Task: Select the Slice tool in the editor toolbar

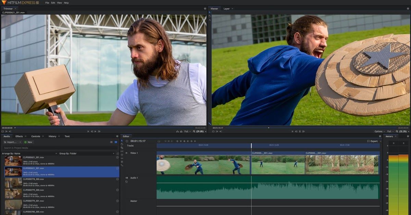Action: coord(122,148)
